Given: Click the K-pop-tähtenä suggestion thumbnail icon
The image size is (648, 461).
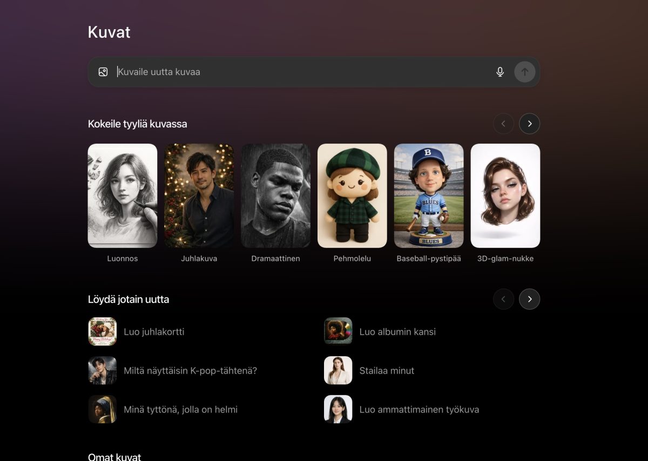Looking at the screenshot, I should point(103,370).
